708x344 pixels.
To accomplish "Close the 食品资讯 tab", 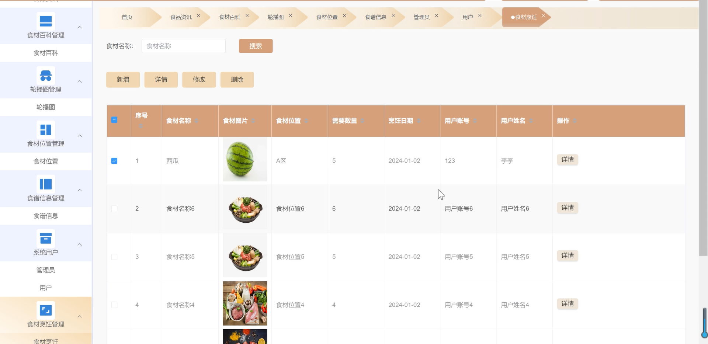I will click(x=198, y=15).
